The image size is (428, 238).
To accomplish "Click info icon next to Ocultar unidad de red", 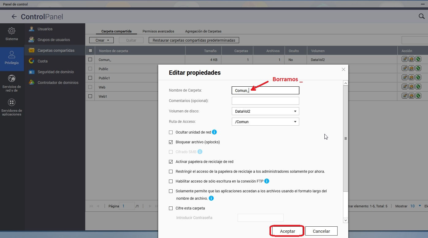I will 214,132.
